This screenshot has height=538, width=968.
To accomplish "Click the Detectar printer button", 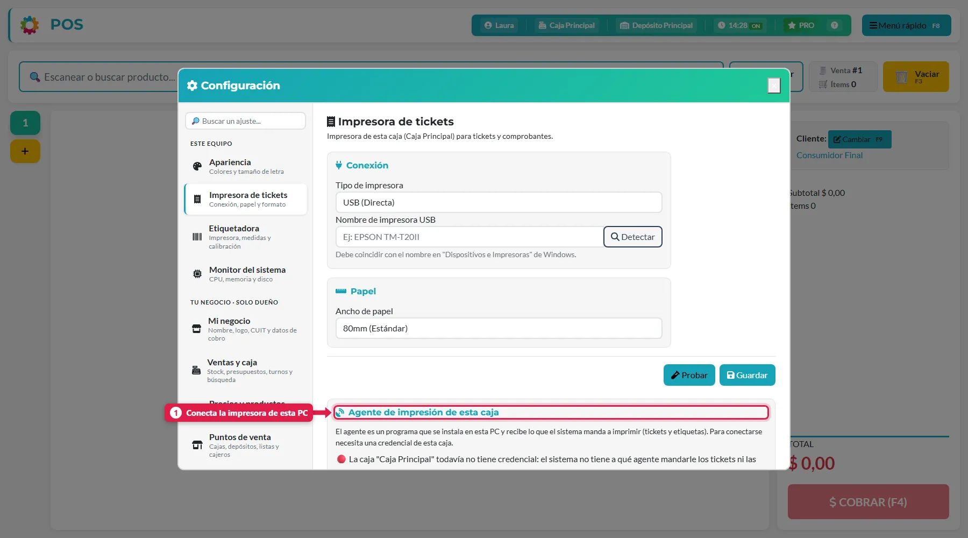I will pyautogui.click(x=632, y=237).
